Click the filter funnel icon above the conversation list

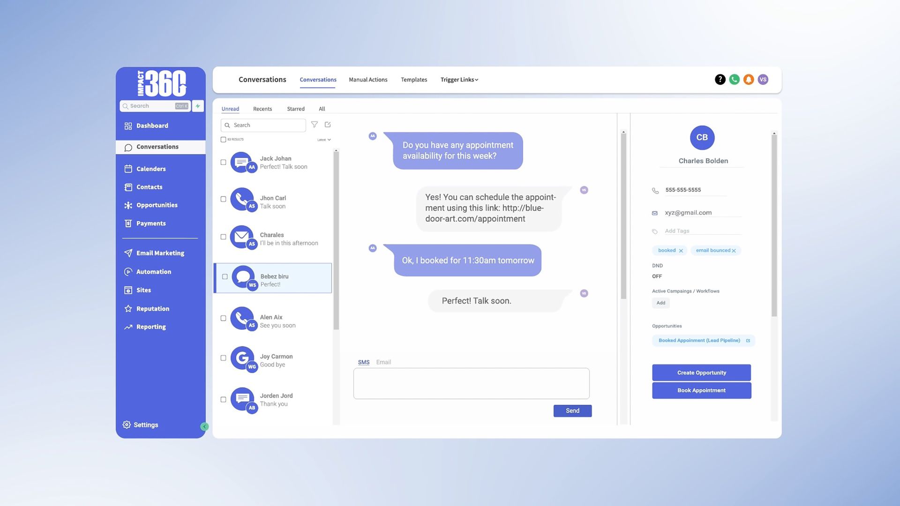pyautogui.click(x=315, y=125)
